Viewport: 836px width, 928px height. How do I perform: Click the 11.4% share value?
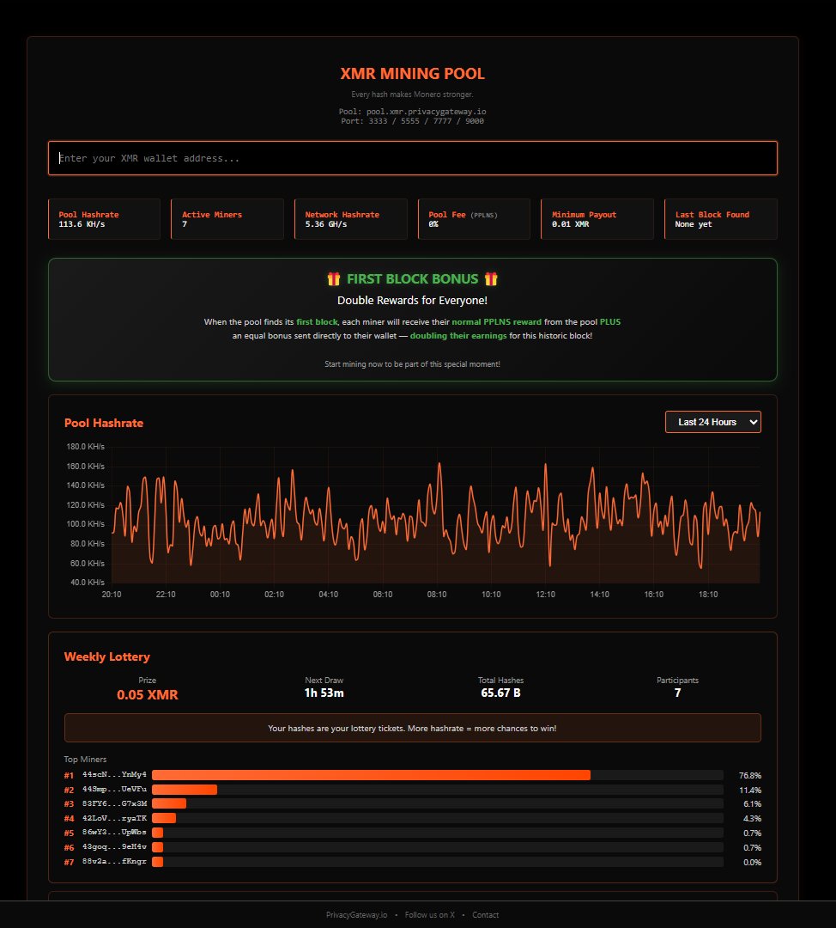click(749, 791)
